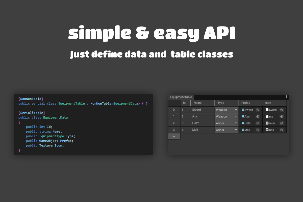Click the mail icon texture picker

click(282, 130)
